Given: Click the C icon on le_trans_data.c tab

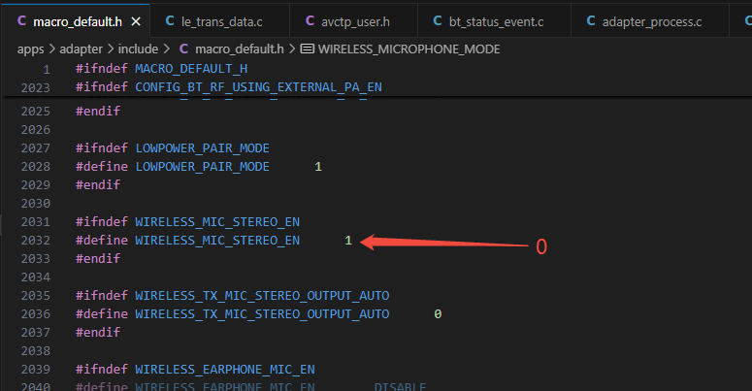Looking at the screenshot, I should coord(170,20).
